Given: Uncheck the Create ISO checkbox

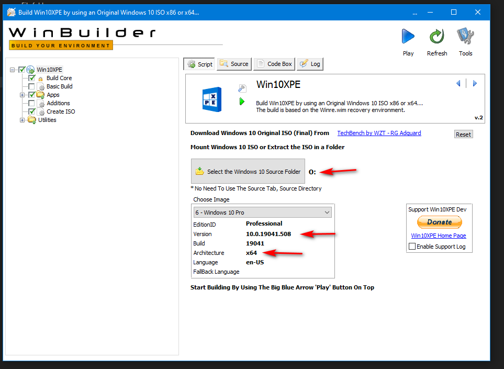Looking at the screenshot, I should pyautogui.click(x=31, y=111).
